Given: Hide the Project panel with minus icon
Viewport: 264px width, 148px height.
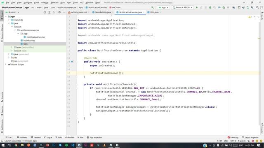Looking at the screenshot, I should tap(64, 12).
